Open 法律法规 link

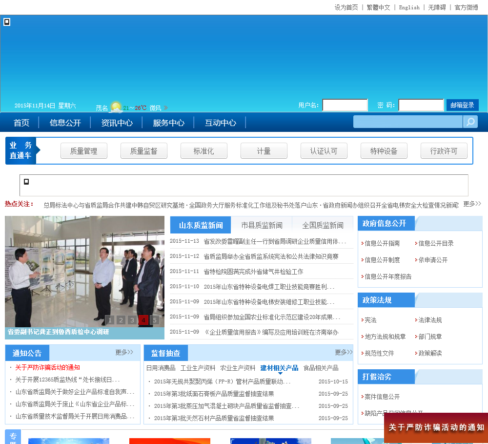[x=430, y=320]
